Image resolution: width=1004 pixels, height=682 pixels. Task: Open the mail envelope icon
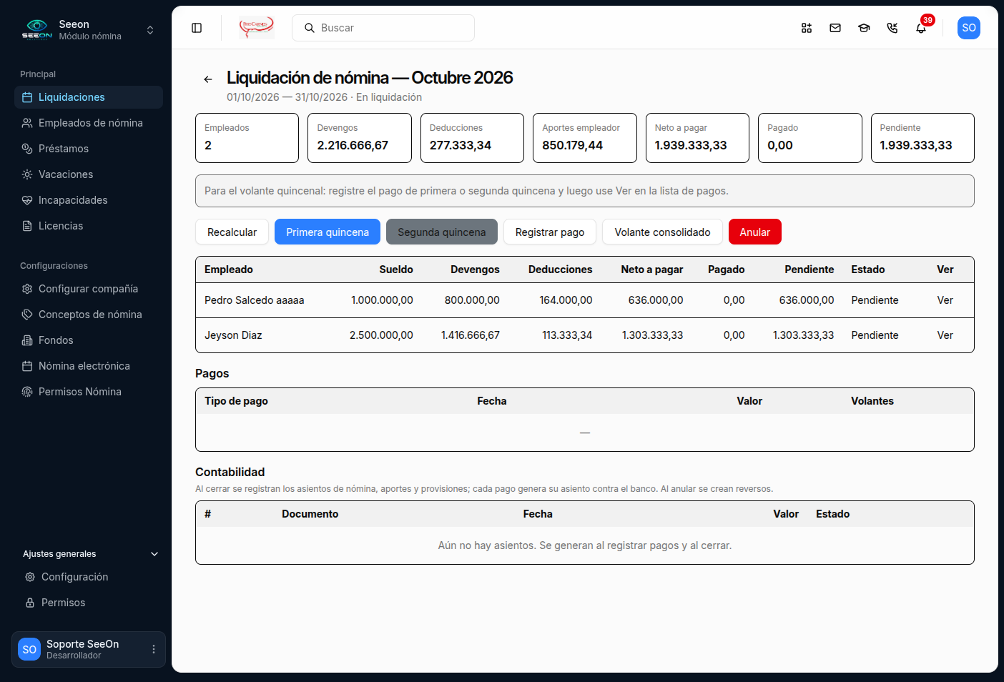pos(835,28)
